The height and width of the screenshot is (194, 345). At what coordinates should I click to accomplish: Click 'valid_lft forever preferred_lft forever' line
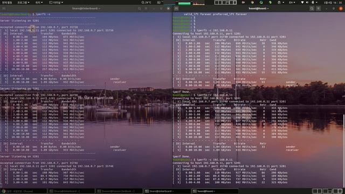[x=215, y=14]
